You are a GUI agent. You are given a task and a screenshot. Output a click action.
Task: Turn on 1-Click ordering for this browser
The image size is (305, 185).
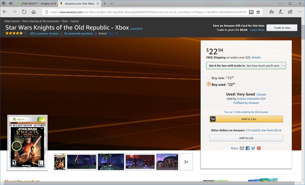pyautogui.click(x=246, y=112)
